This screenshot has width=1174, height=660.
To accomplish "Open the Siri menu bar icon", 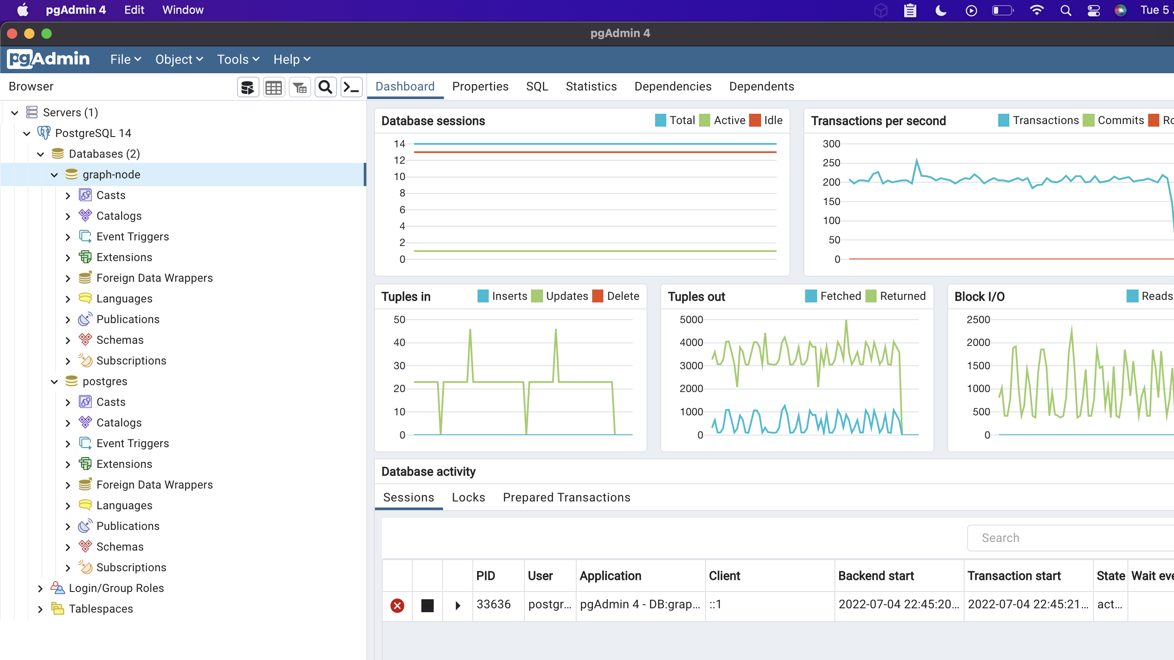I will (1120, 10).
